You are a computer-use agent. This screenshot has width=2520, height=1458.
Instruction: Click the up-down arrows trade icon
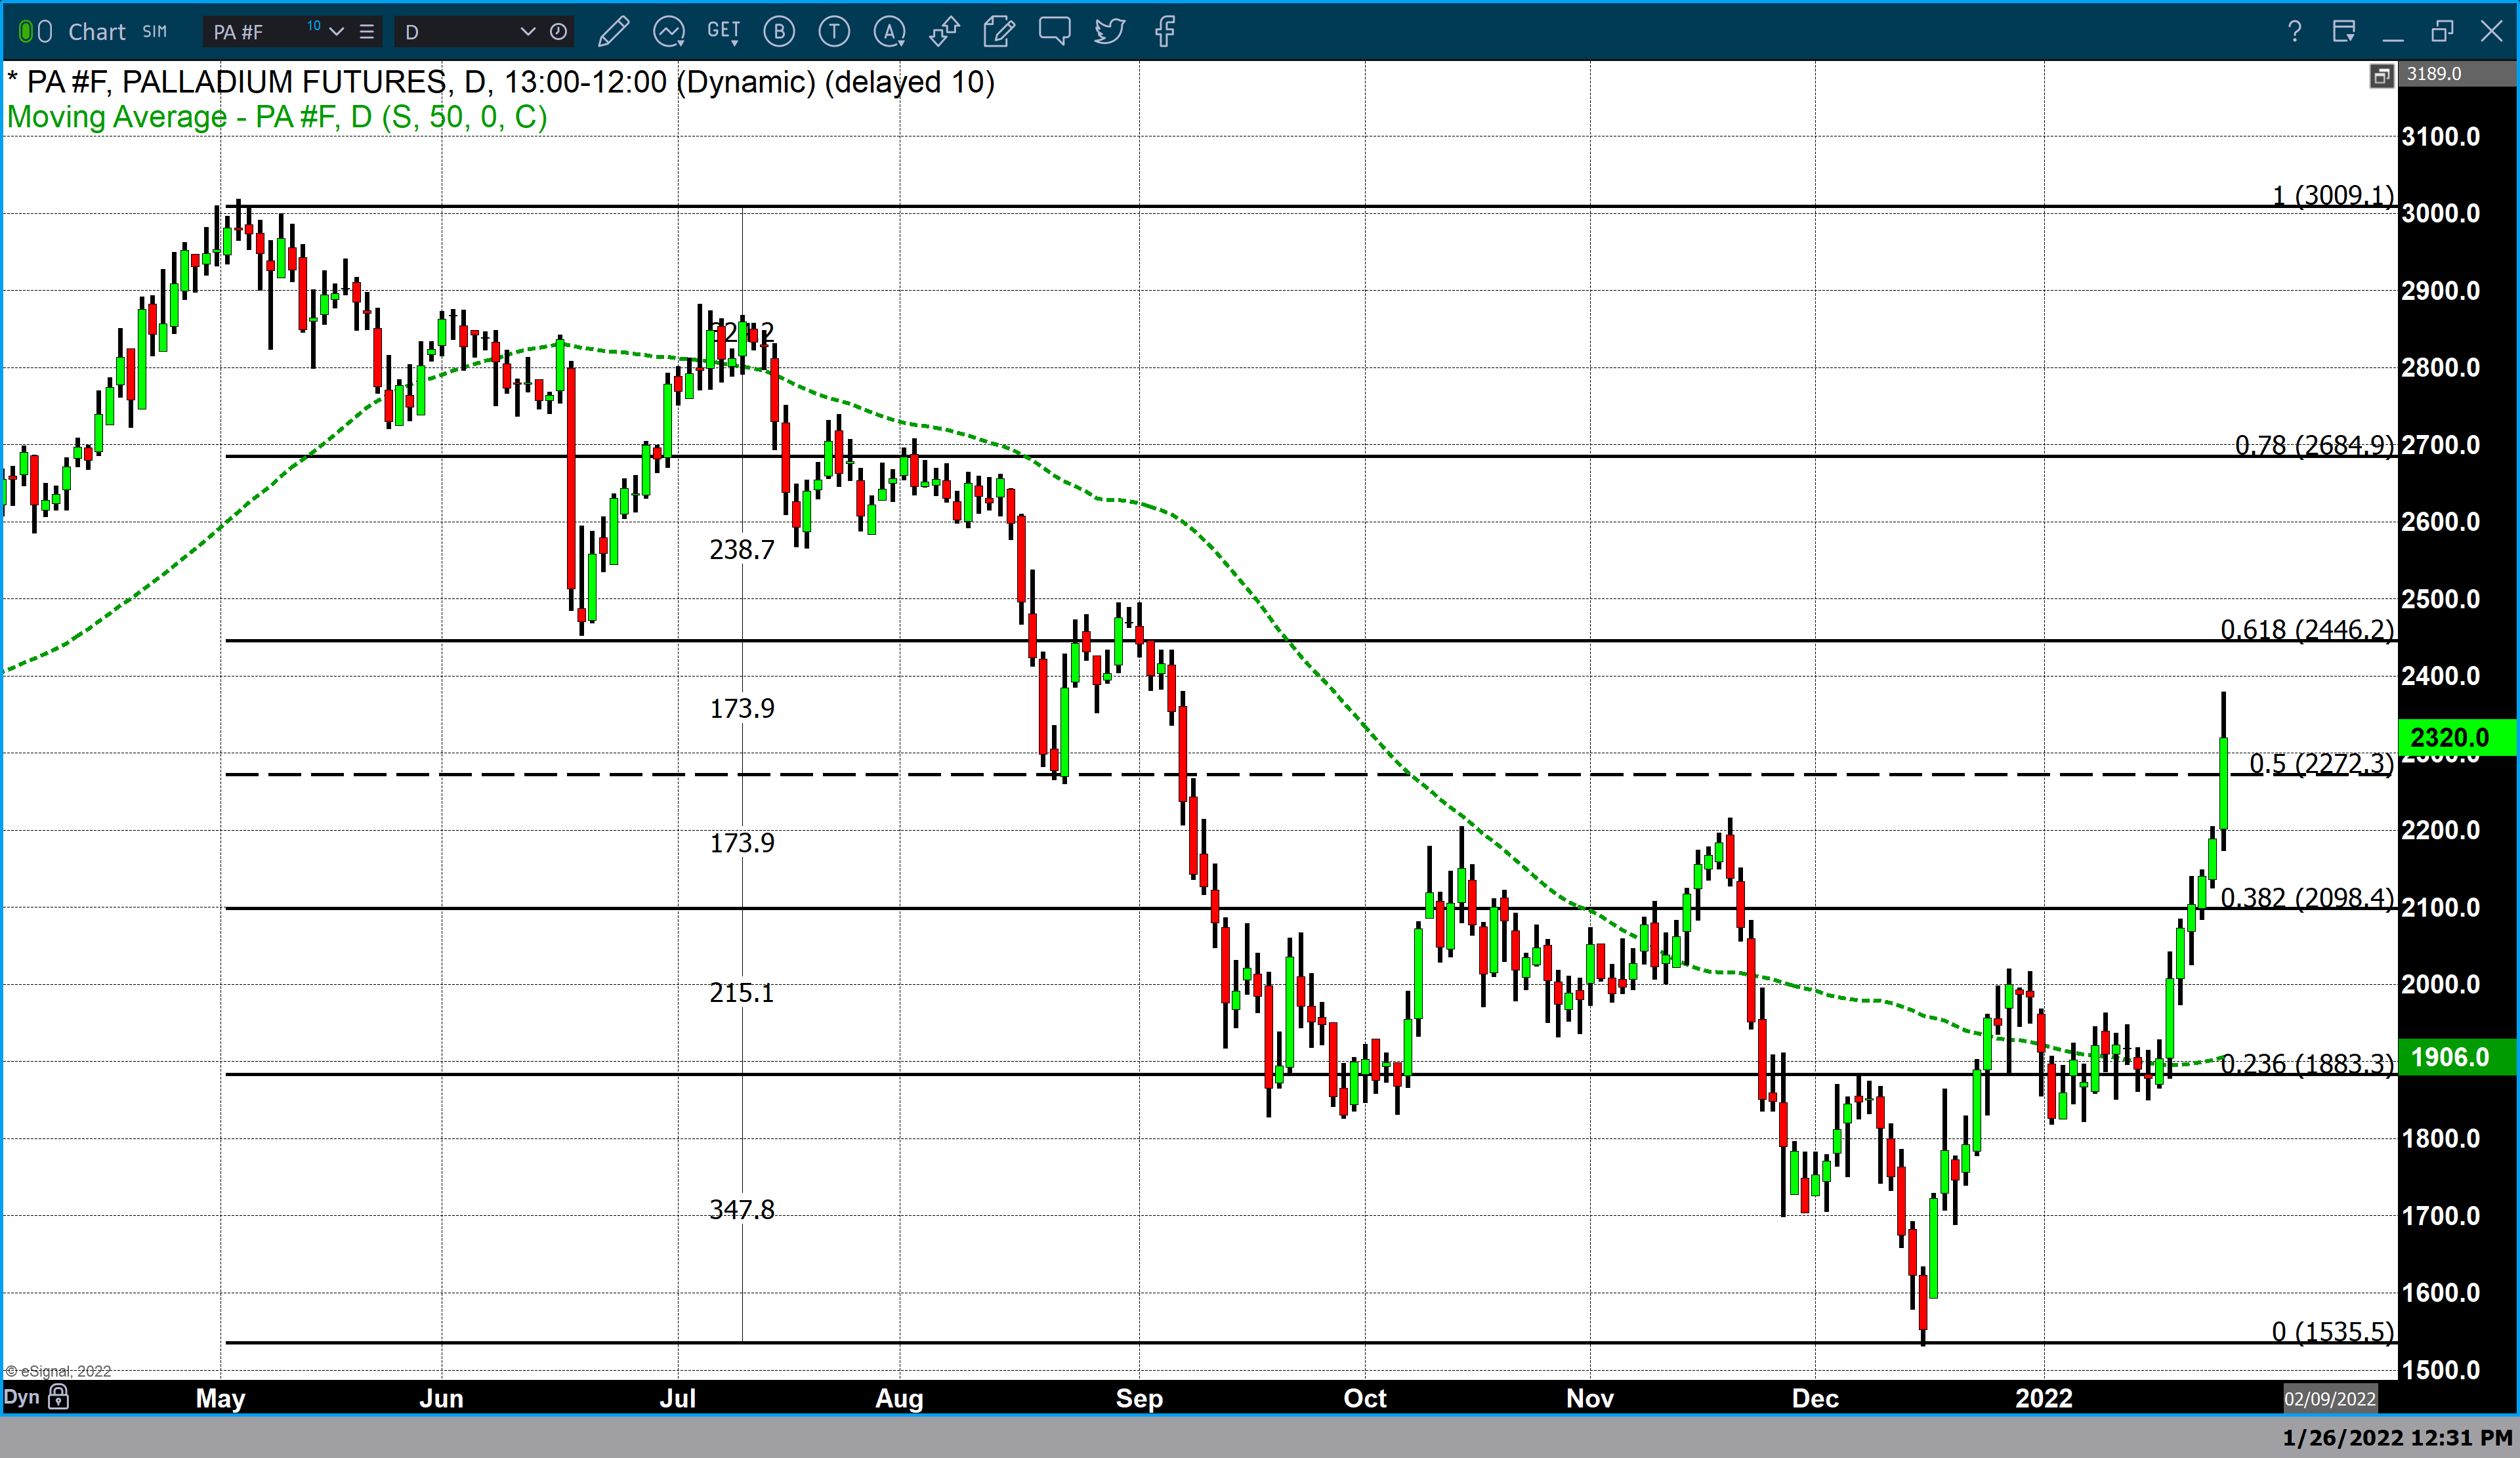click(944, 32)
